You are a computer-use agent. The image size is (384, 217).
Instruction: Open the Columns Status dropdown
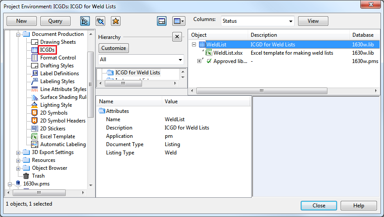click(x=257, y=21)
